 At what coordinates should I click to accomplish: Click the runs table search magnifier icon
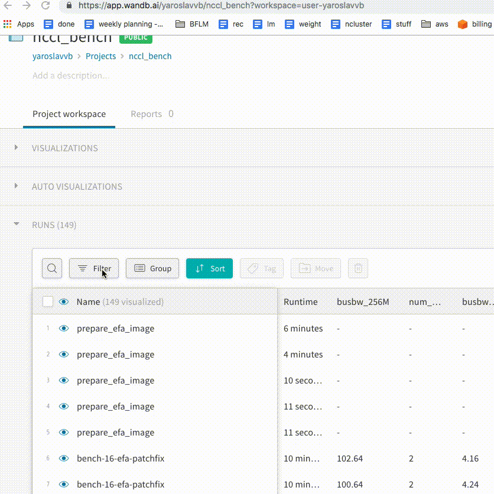(x=52, y=268)
